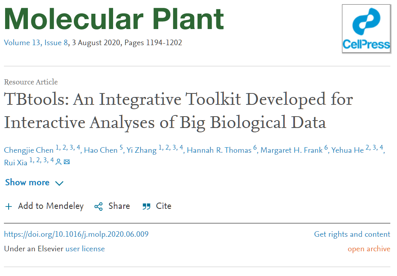
Task: Click the Cell Press logo
Action: tap(366, 29)
